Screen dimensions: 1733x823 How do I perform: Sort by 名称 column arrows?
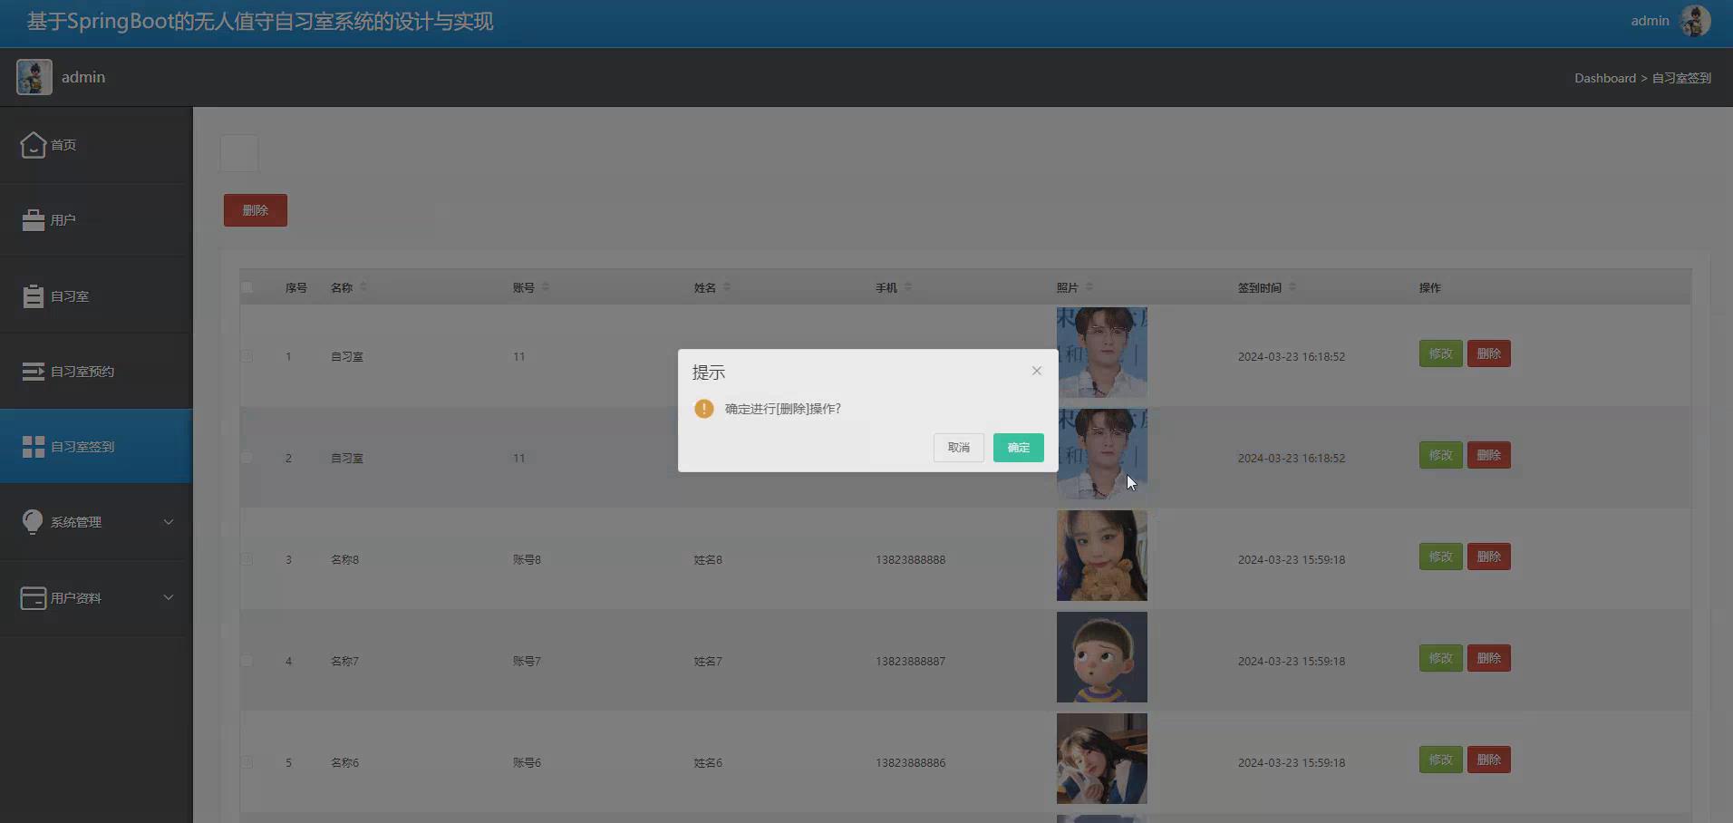(x=363, y=287)
